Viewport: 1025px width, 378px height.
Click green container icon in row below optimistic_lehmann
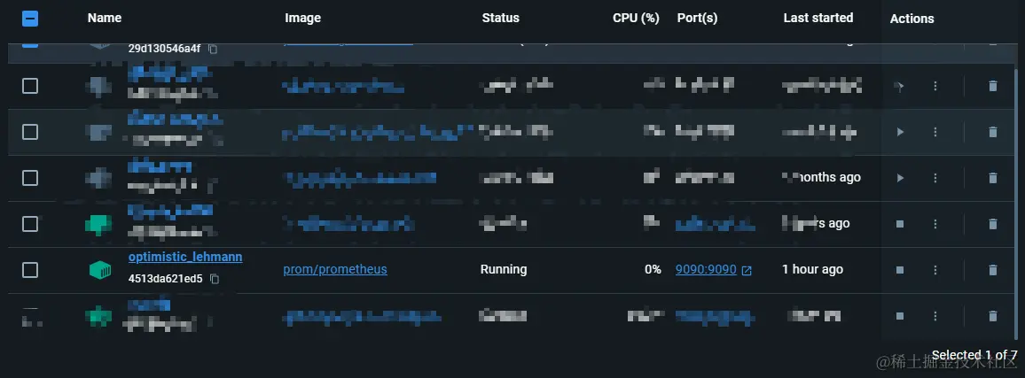(98, 317)
